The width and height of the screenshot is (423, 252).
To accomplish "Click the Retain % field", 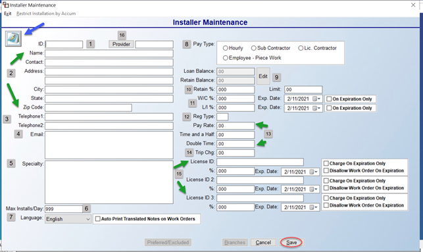I will 236,89.
